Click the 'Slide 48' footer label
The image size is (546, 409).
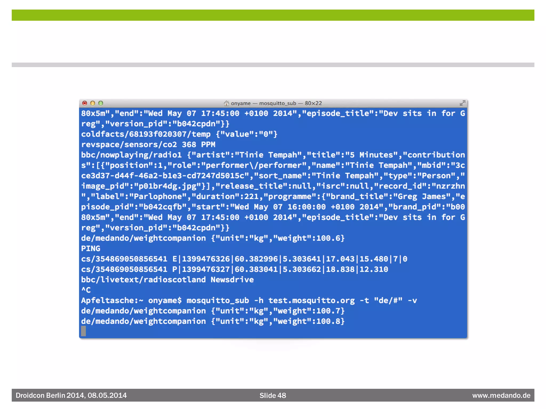(x=272, y=395)
